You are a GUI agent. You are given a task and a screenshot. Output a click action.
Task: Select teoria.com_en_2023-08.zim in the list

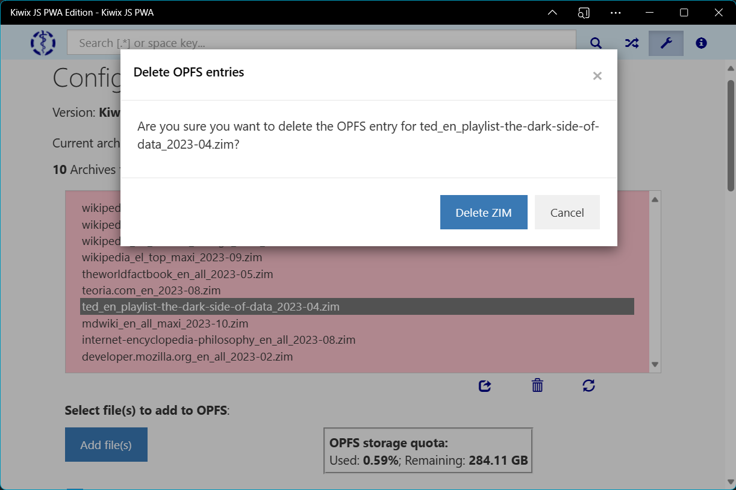tap(151, 290)
